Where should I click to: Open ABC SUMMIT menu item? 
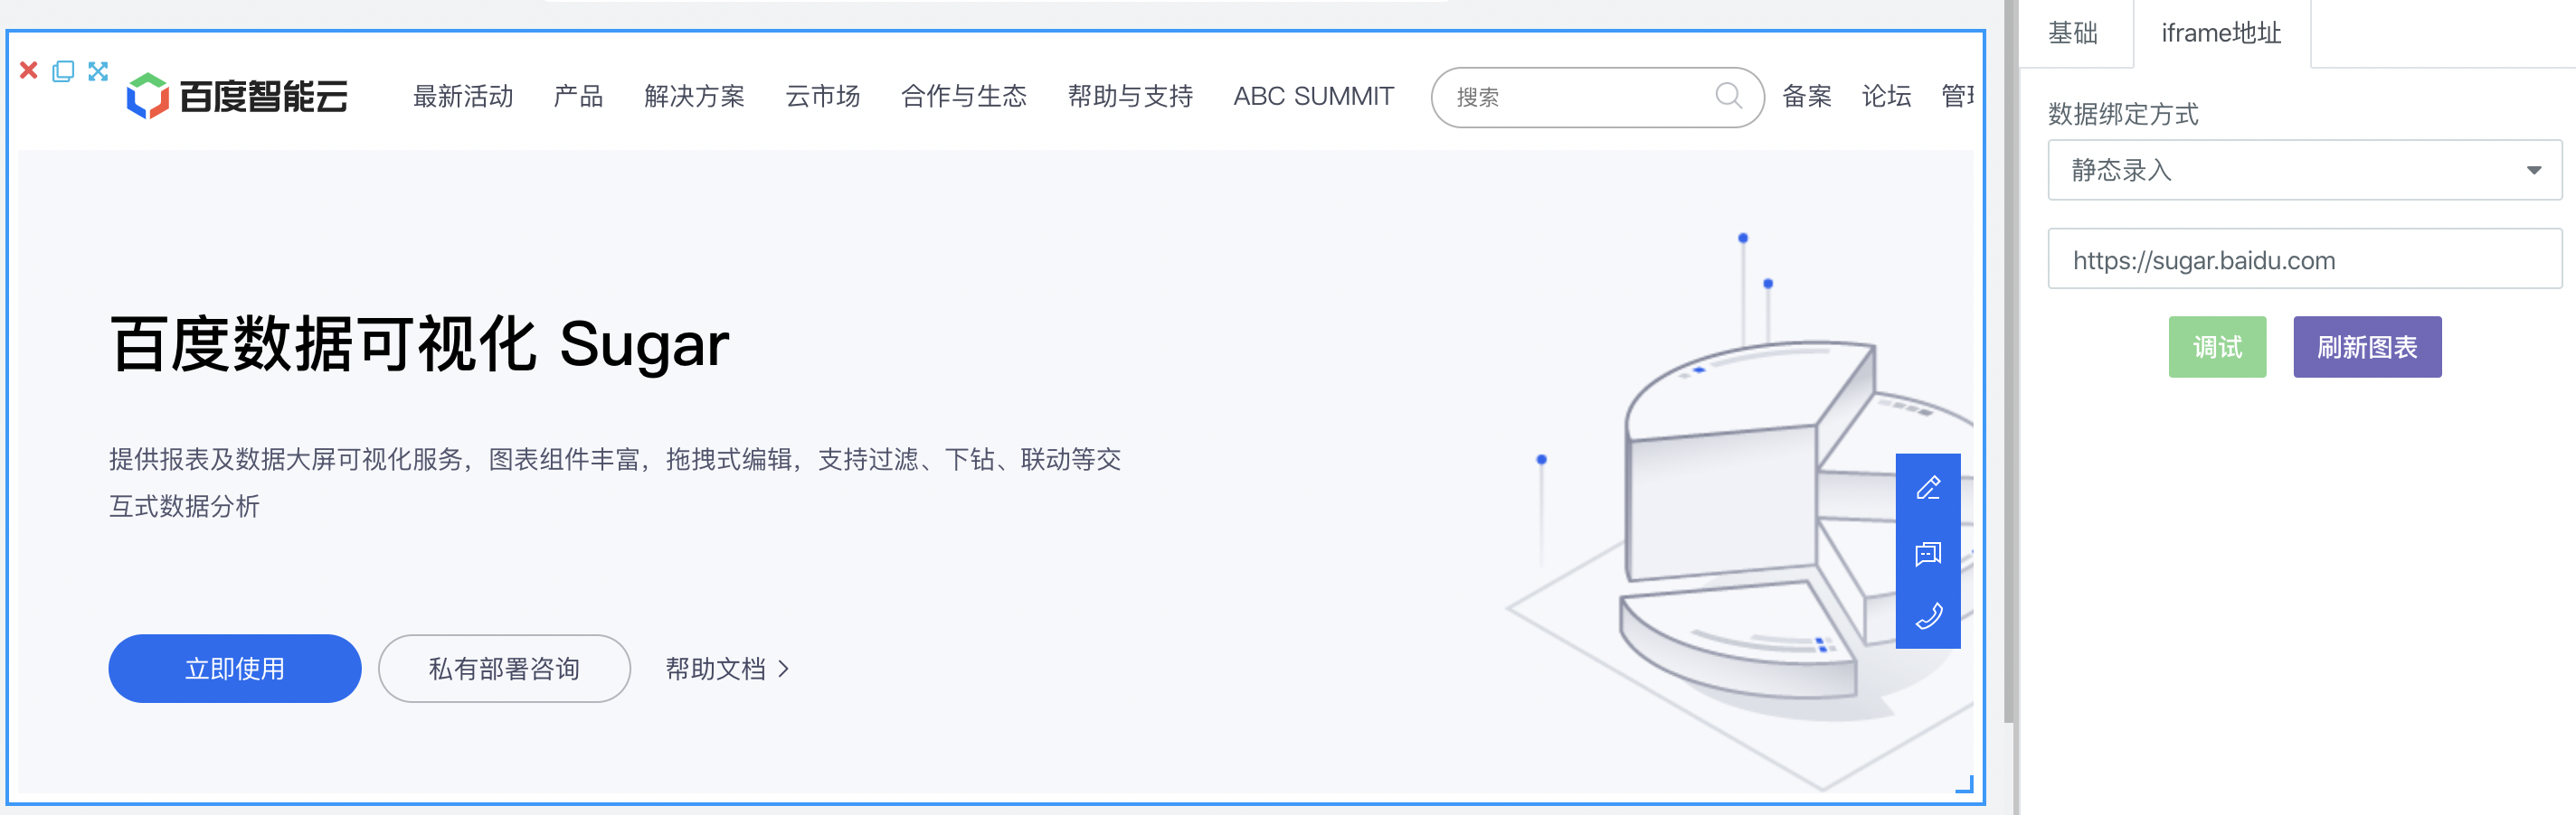pyautogui.click(x=1313, y=96)
